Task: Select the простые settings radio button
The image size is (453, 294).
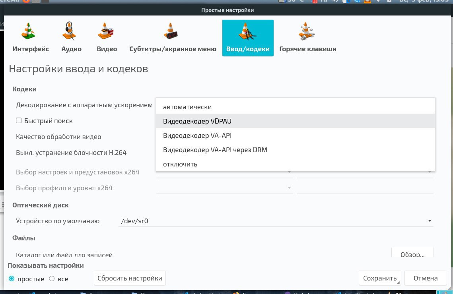Action: 12,279
